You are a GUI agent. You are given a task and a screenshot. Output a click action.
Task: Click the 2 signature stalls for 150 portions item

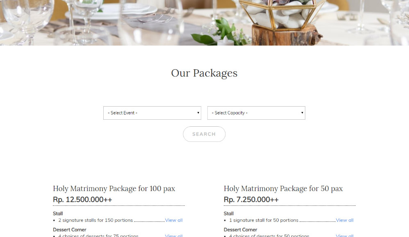click(95, 220)
